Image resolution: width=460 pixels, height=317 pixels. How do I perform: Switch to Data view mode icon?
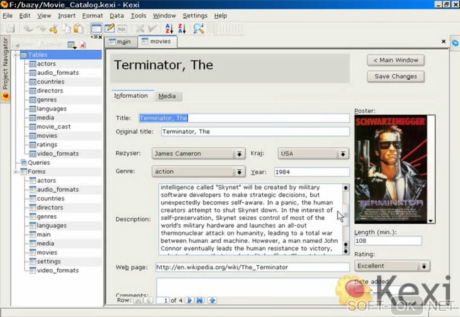(x=97, y=29)
